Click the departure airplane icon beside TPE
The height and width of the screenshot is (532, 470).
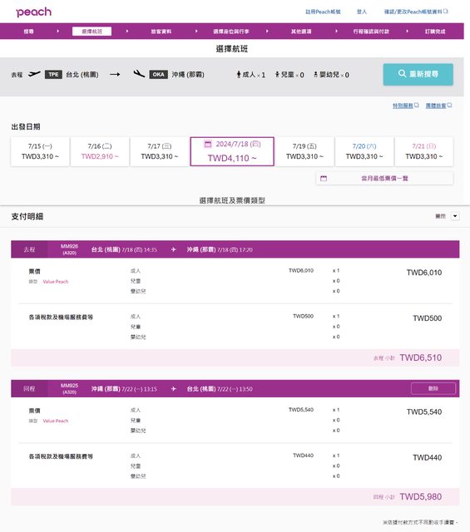point(34,74)
